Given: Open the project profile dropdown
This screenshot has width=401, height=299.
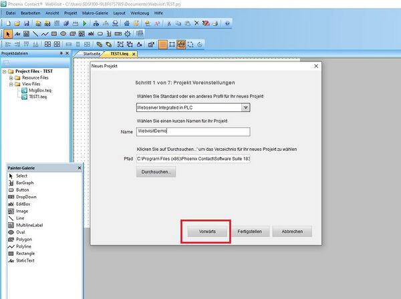Looking at the screenshot, I should point(246,107).
